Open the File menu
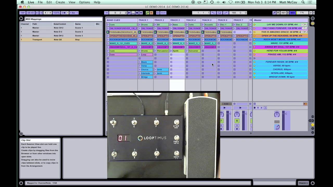 pos(40,2)
